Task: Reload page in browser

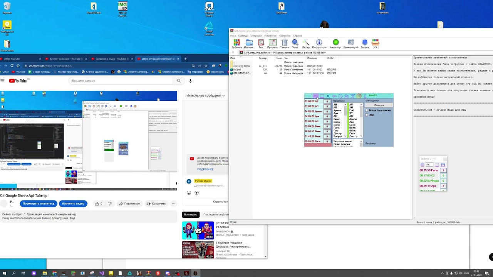Action: click(x=12, y=66)
